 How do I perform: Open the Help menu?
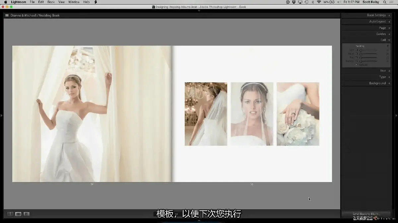pos(86,2)
